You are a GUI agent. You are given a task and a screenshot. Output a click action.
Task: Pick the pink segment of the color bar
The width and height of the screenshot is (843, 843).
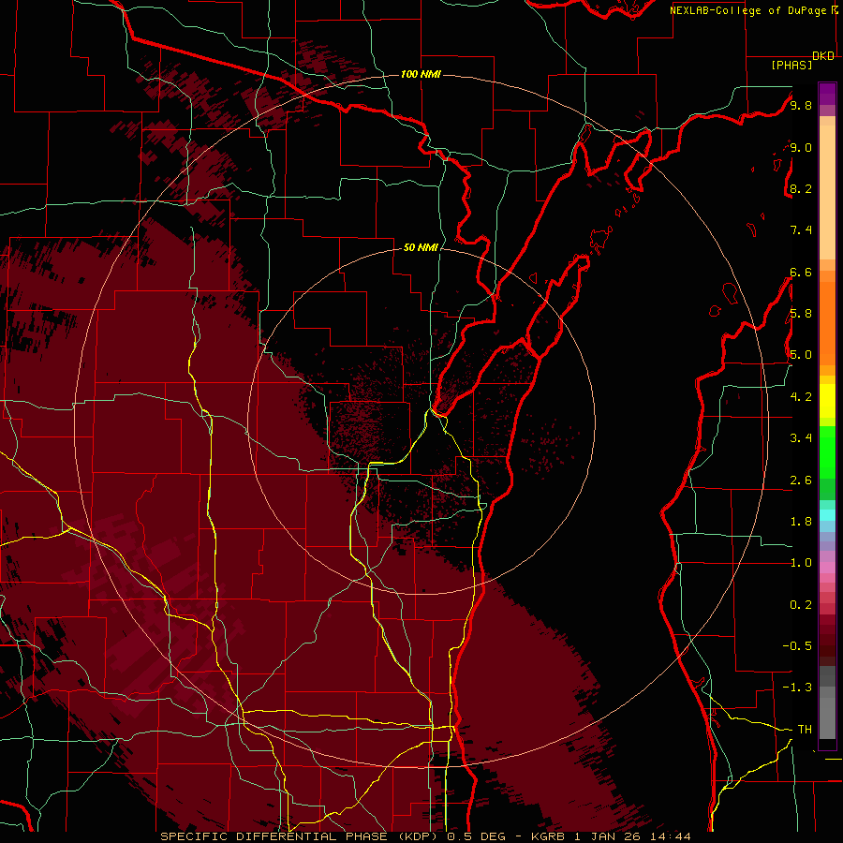coord(827,569)
